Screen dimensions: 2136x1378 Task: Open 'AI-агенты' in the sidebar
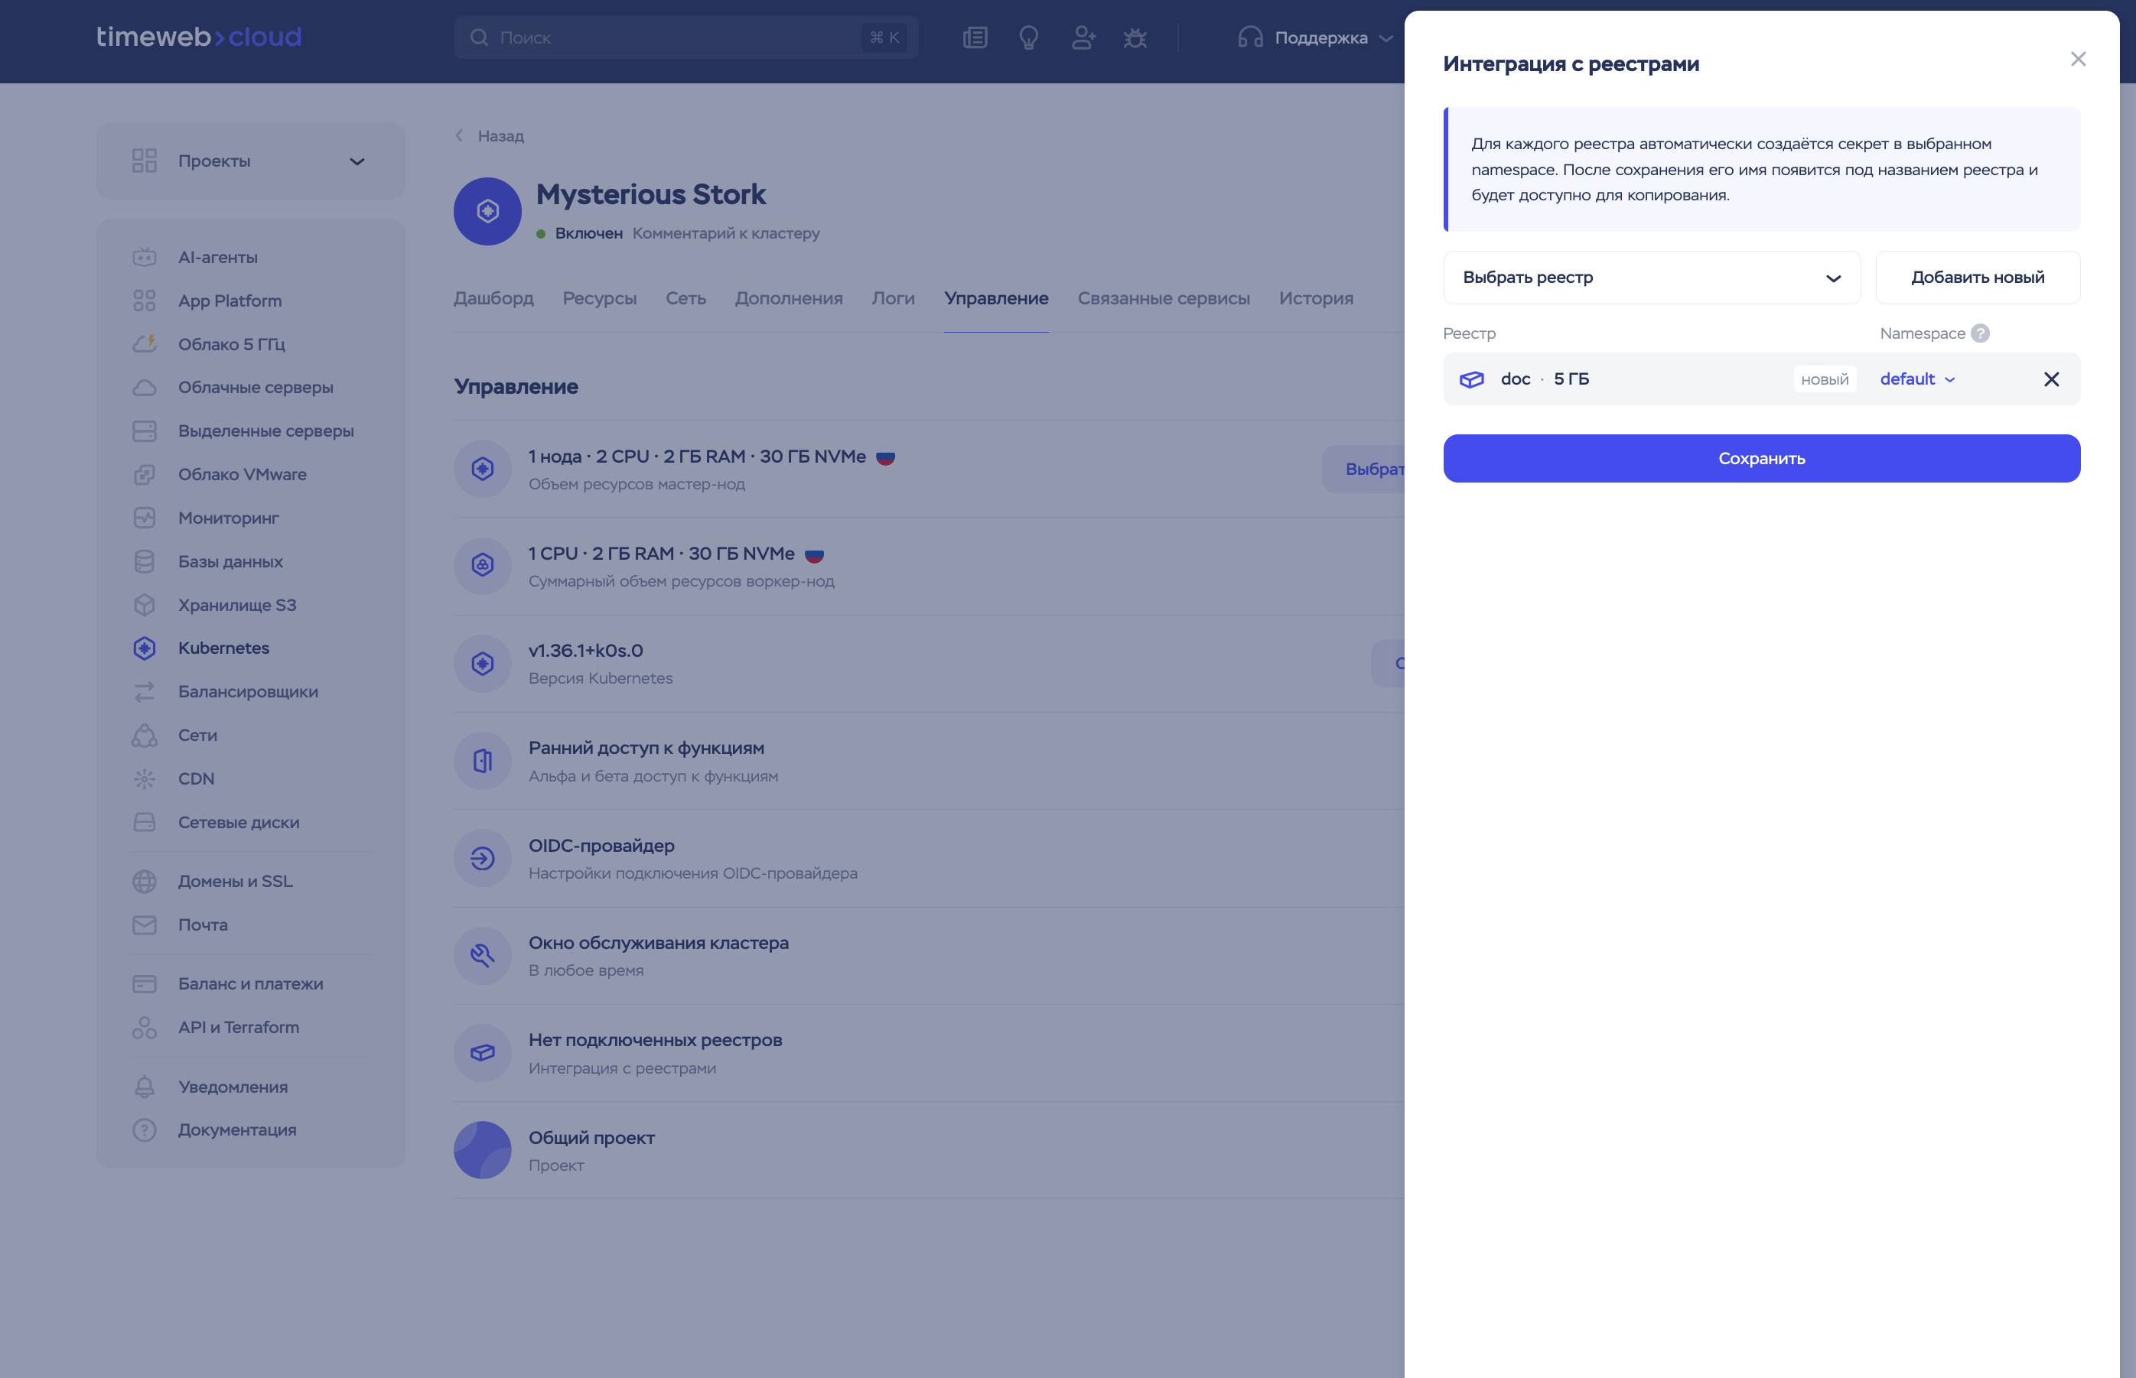pyautogui.click(x=217, y=258)
